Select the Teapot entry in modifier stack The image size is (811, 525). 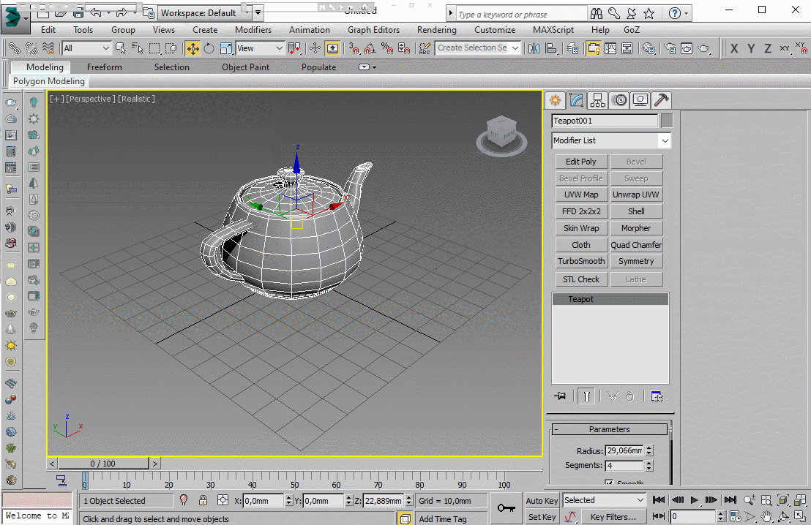(x=610, y=299)
